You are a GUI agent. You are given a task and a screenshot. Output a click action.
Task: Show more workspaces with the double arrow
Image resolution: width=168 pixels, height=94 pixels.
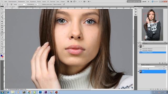click(x=149, y=2)
